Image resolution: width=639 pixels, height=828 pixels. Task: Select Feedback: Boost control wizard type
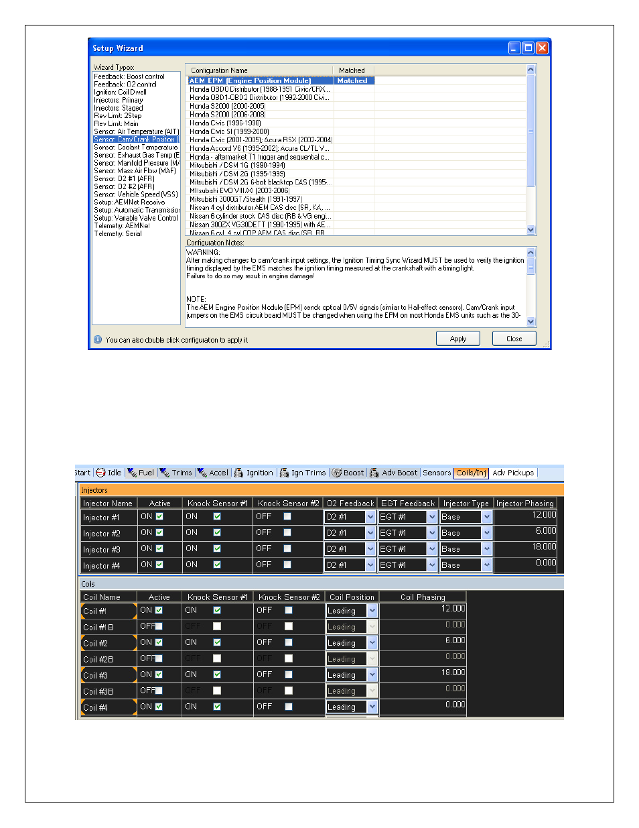pyautogui.click(x=129, y=77)
